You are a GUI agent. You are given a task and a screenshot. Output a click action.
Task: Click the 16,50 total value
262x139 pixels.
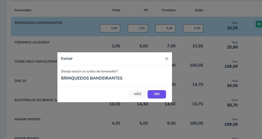click(232, 28)
